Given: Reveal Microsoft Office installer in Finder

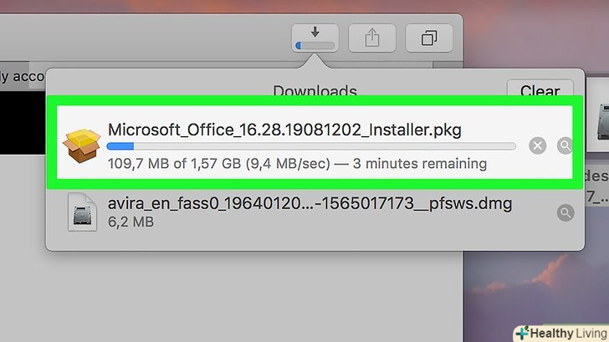Looking at the screenshot, I should pos(565,146).
